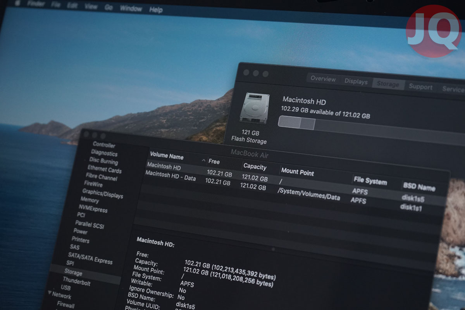Click the "121,018,208,256 bytes" capacity value
465x310 pixels.
pos(241,280)
